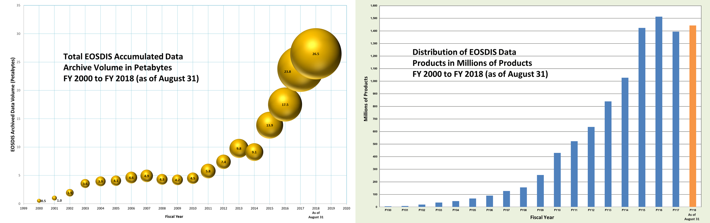
Task: Click 'Fiscal Year' label under the bar chart
Action: [x=542, y=217]
